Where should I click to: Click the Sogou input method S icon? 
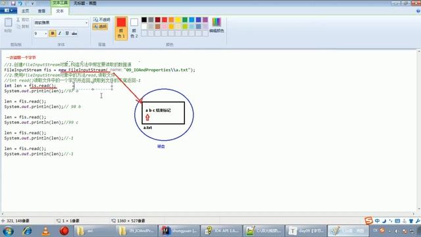pyautogui.click(x=369, y=221)
